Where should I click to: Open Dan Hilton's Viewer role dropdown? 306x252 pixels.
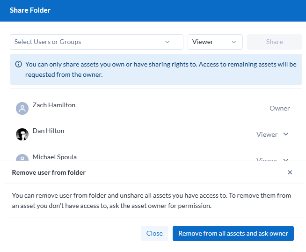tap(267, 134)
